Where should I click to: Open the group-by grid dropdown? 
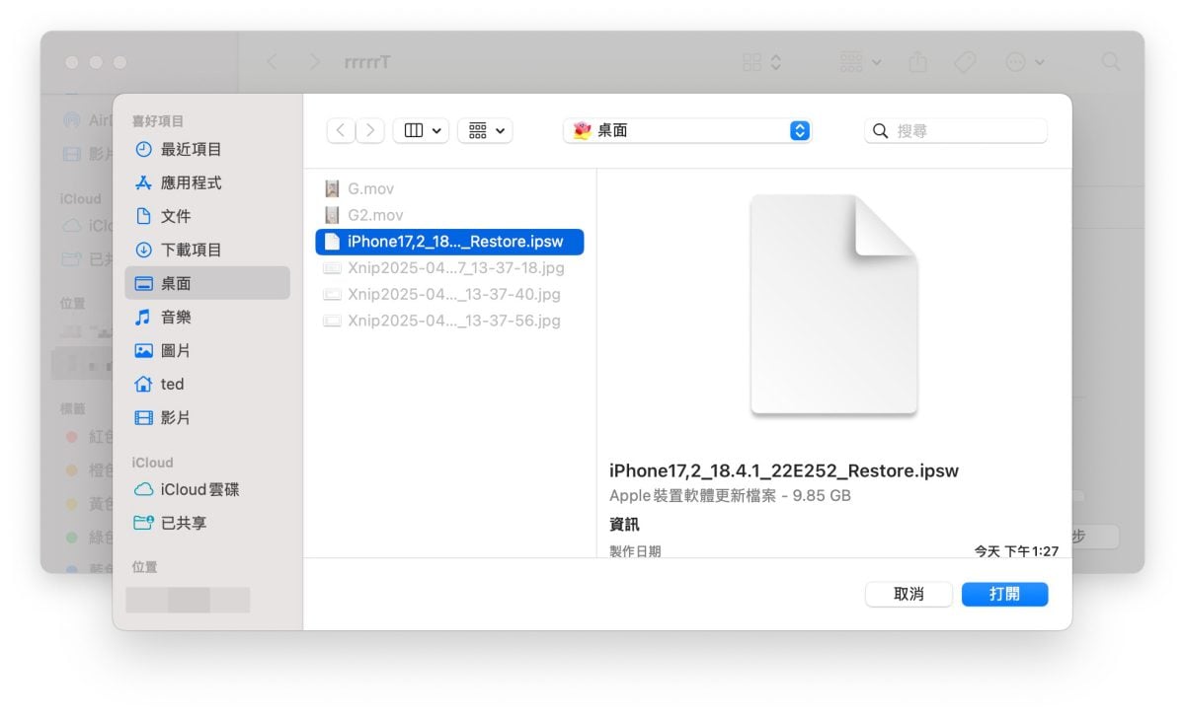click(485, 130)
